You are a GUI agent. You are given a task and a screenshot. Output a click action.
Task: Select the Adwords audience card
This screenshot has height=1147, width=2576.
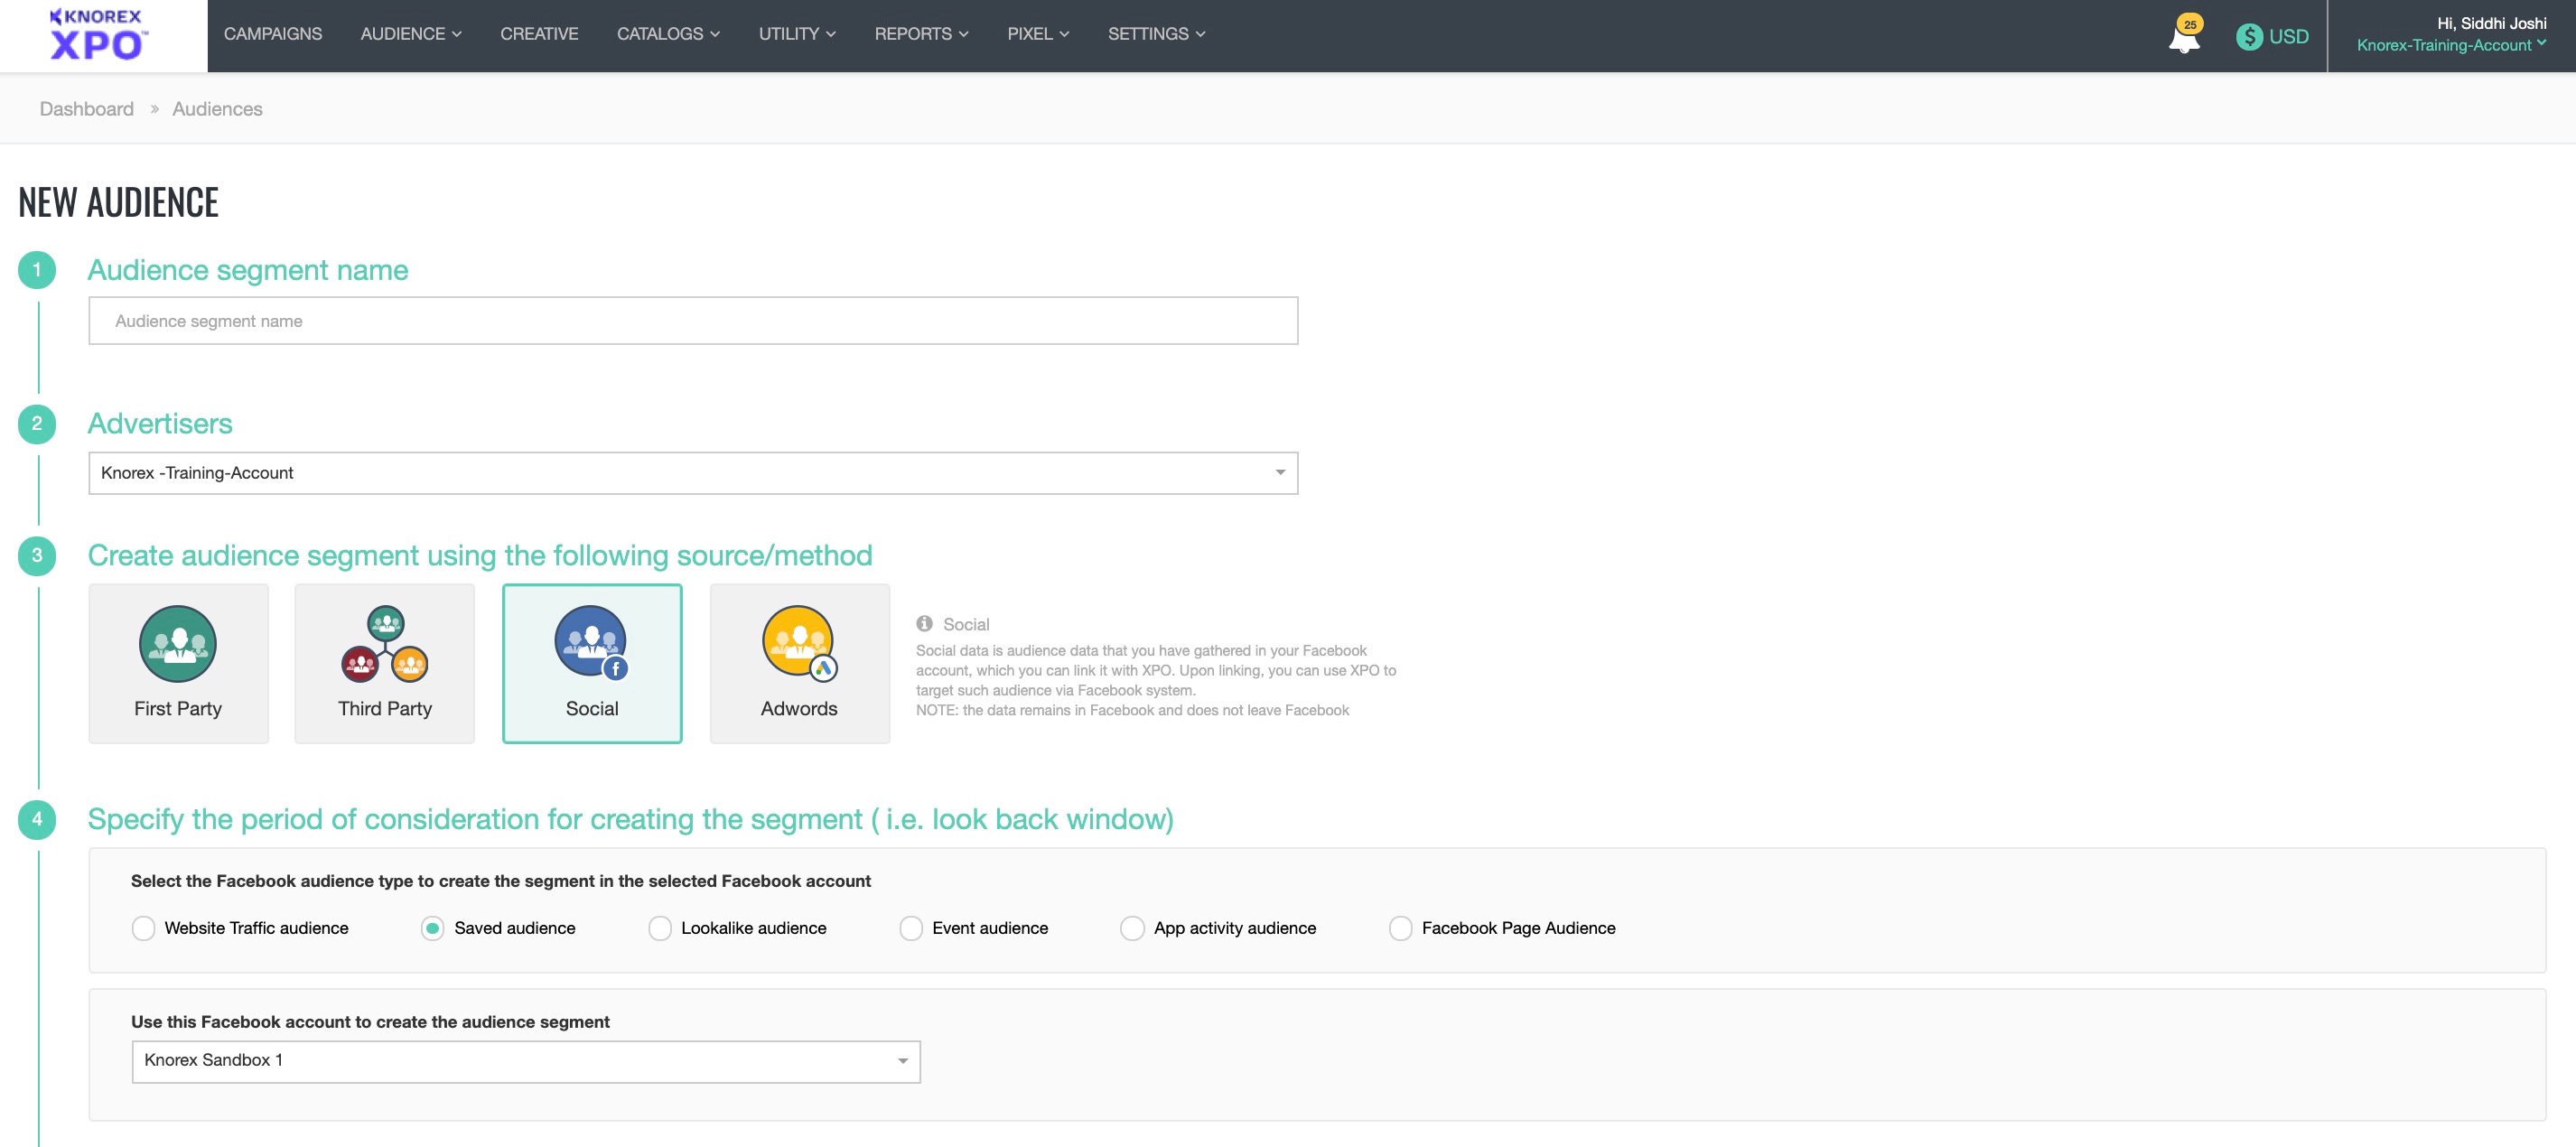799,663
